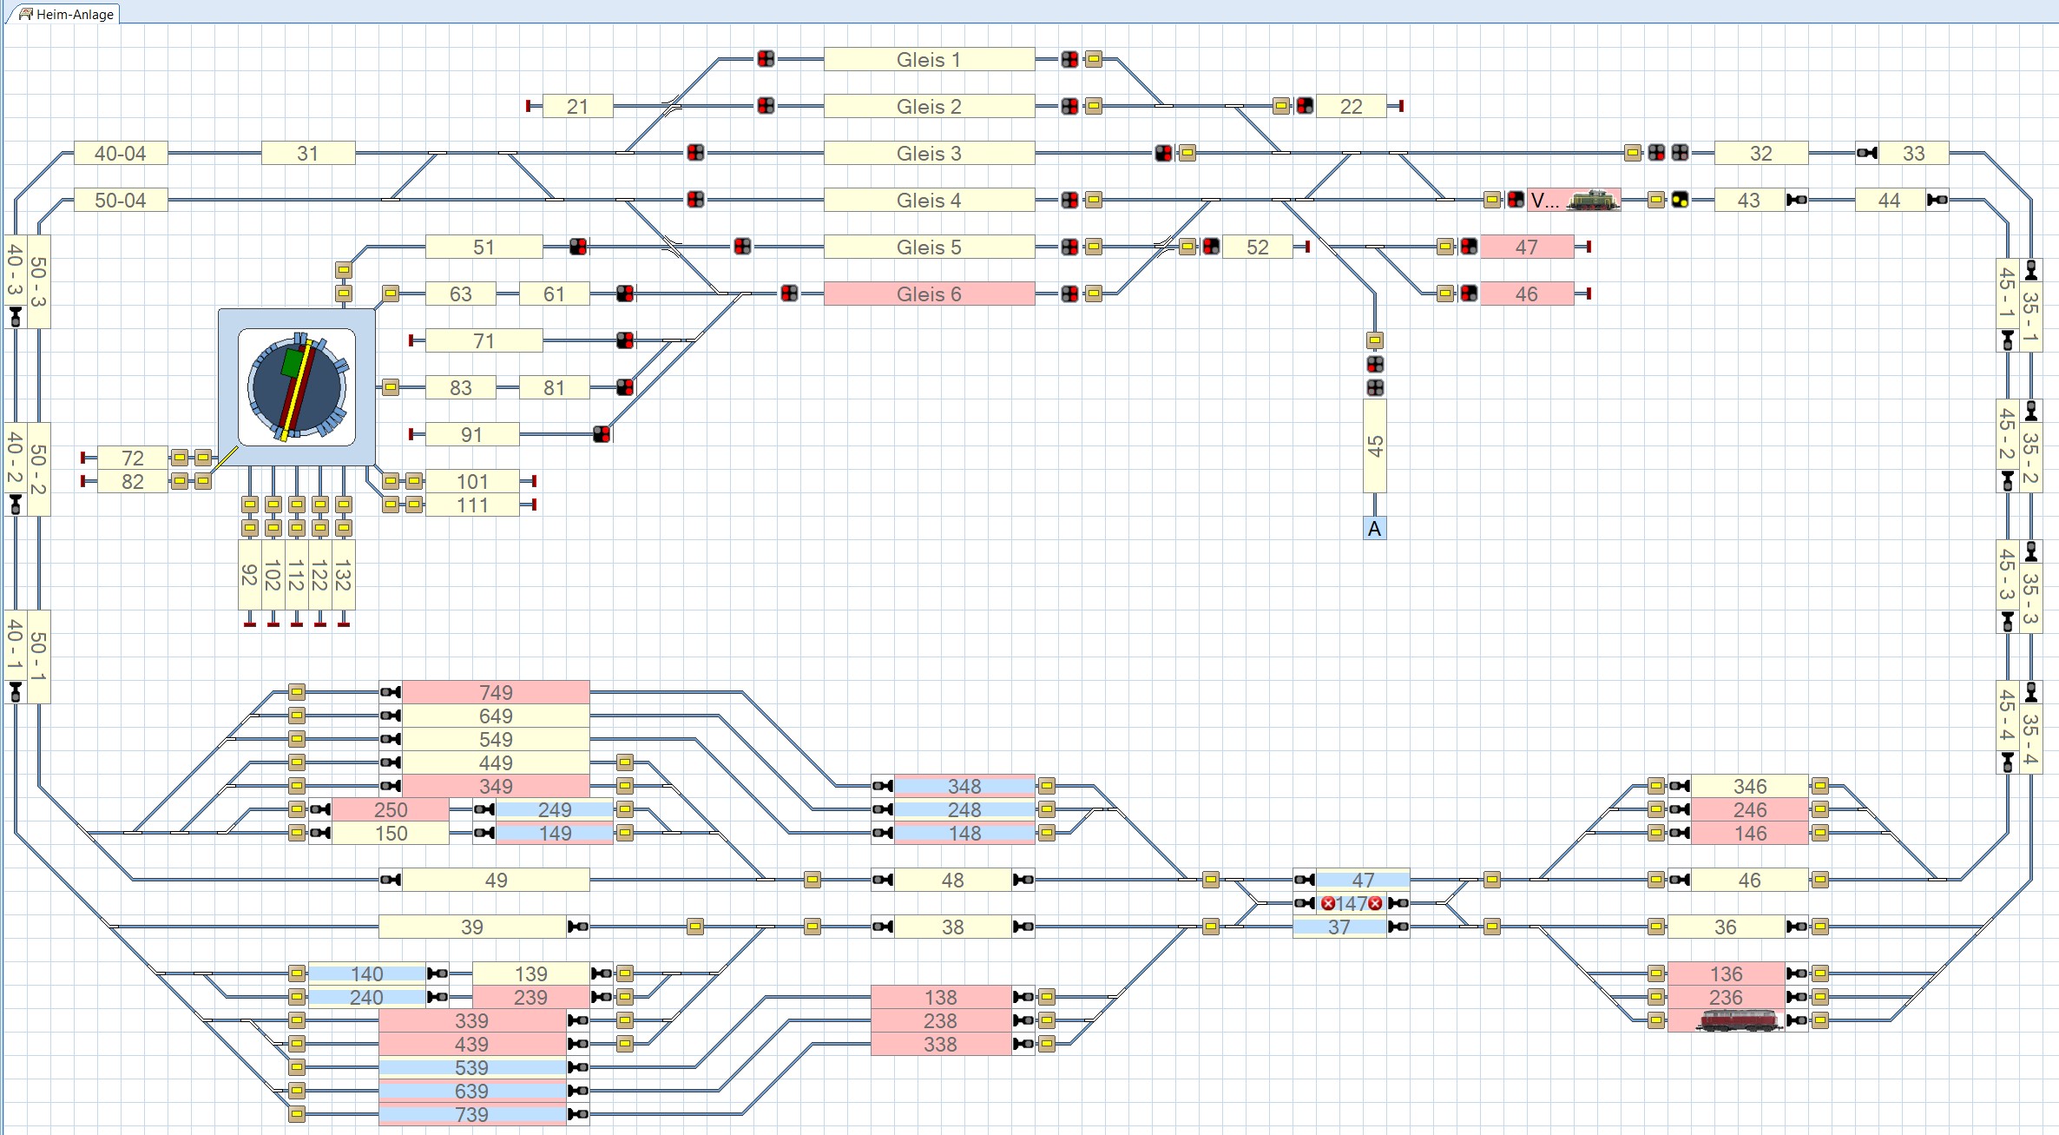Toggle the yellow signal left of block 43
Image resolution: width=2059 pixels, height=1135 pixels.
tap(1680, 200)
